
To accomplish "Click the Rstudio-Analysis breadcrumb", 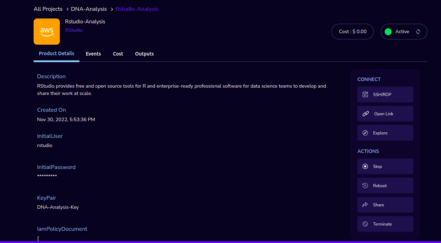I will (137, 9).
